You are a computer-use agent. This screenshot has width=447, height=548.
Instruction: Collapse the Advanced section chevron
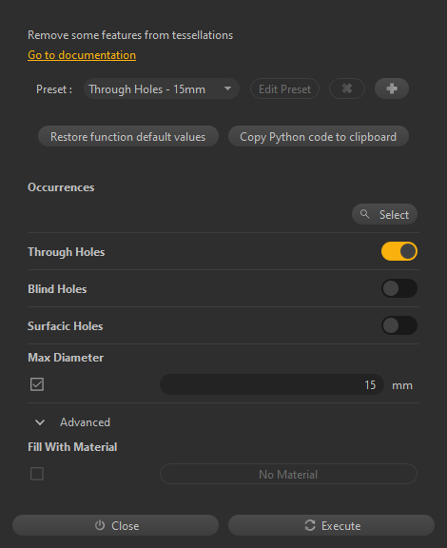40,422
